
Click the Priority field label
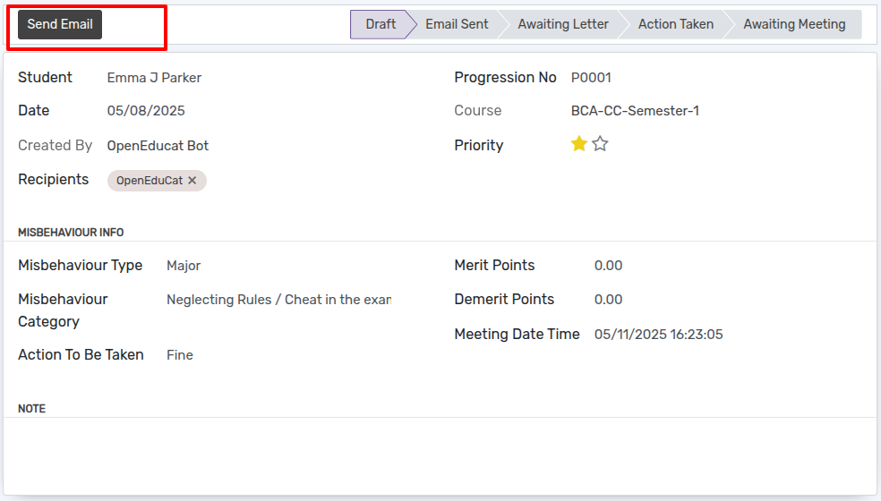pos(479,146)
